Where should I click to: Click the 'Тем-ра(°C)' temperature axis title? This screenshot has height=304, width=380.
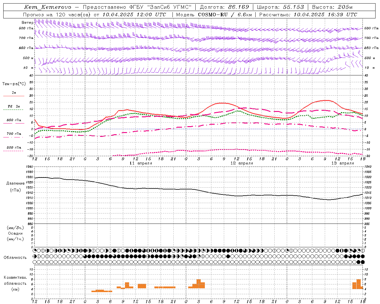pyautogui.click(x=14, y=84)
